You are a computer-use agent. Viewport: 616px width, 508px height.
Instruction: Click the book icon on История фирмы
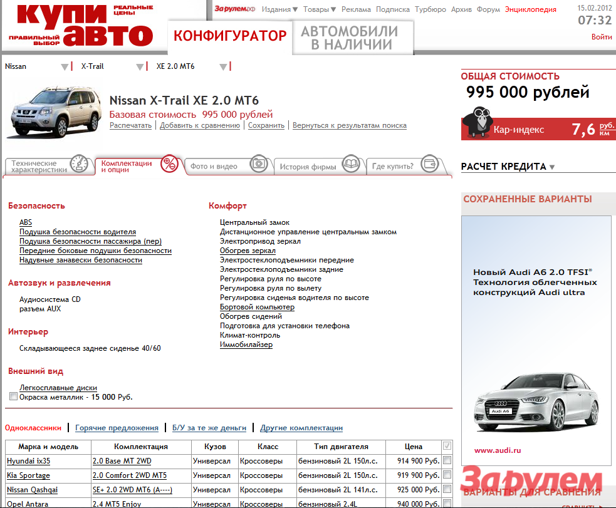pyautogui.click(x=353, y=165)
